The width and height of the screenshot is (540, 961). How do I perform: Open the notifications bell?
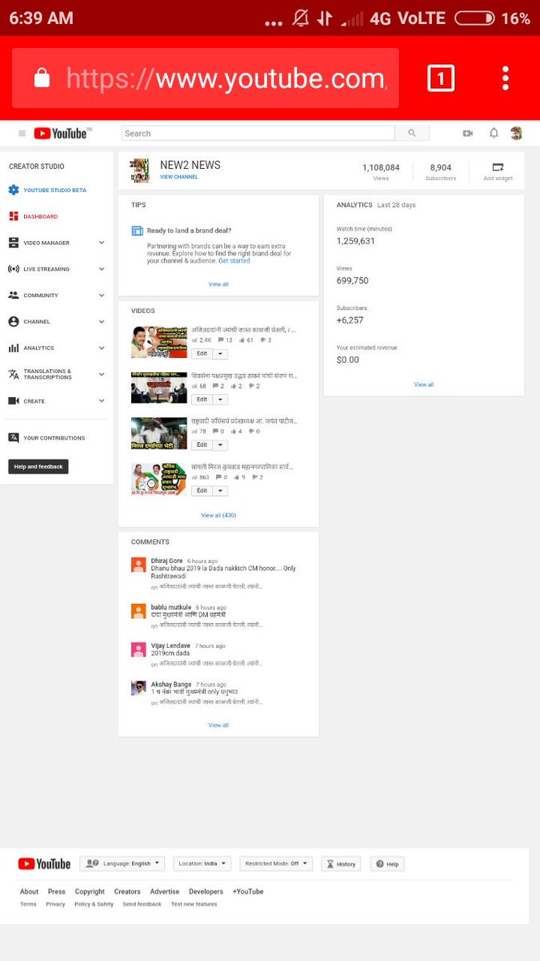pyautogui.click(x=494, y=134)
